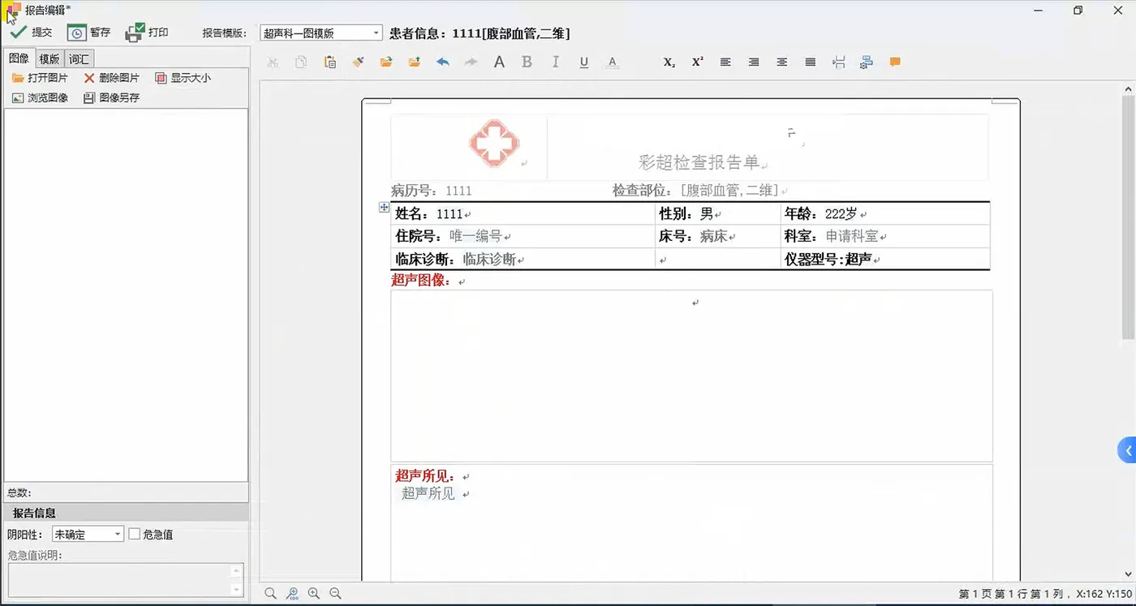This screenshot has width=1136, height=606.
Task: Align text left
Action: click(725, 62)
